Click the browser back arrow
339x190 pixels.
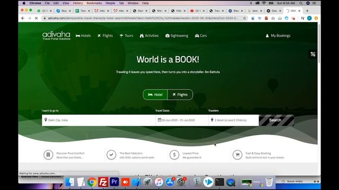click(x=23, y=18)
